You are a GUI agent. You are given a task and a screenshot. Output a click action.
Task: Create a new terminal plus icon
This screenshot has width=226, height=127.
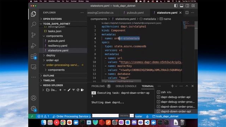click(172, 86)
